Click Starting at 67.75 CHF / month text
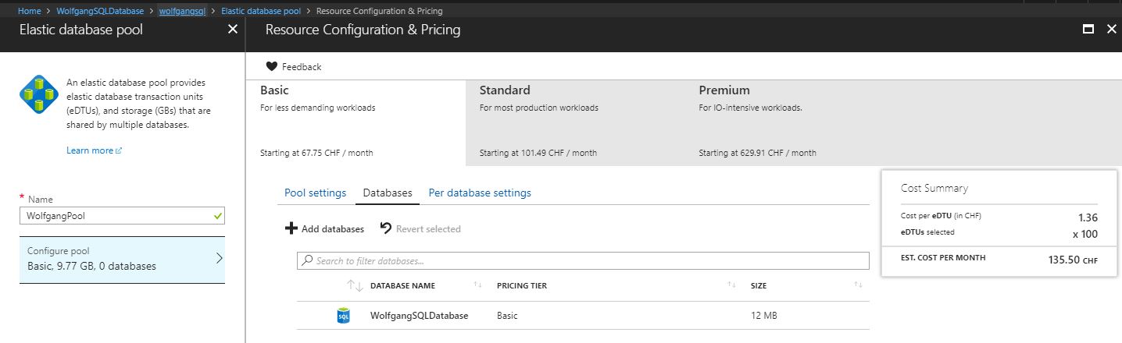 tap(316, 153)
